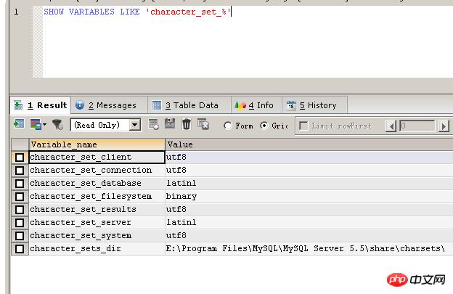Open the 3 Table Data tab
This screenshot has width=453, height=294.
(x=189, y=105)
